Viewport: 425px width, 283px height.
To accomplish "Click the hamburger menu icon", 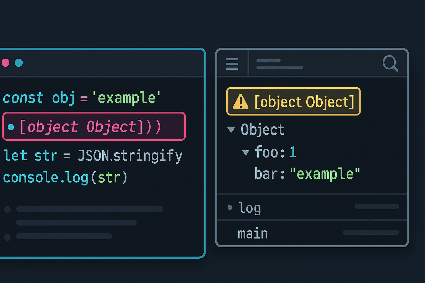I will coord(232,64).
